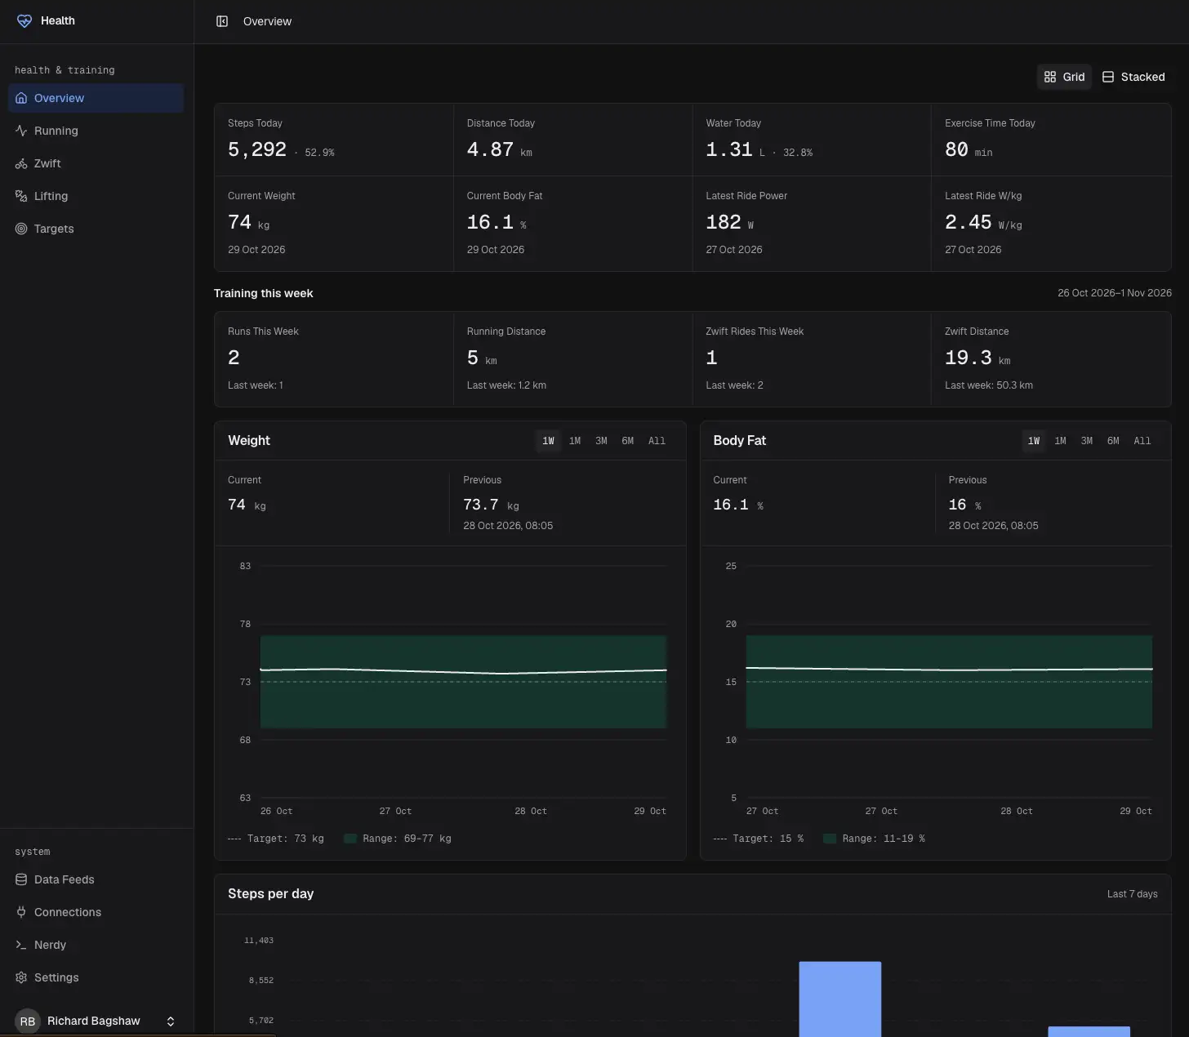Expand the Richard Bagshaw account menu chevron
This screenshot has height=1037, width=1189.
click(x=171, y=1021)
